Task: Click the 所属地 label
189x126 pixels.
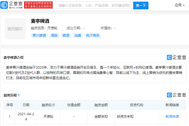Action: tap(107, 28)
